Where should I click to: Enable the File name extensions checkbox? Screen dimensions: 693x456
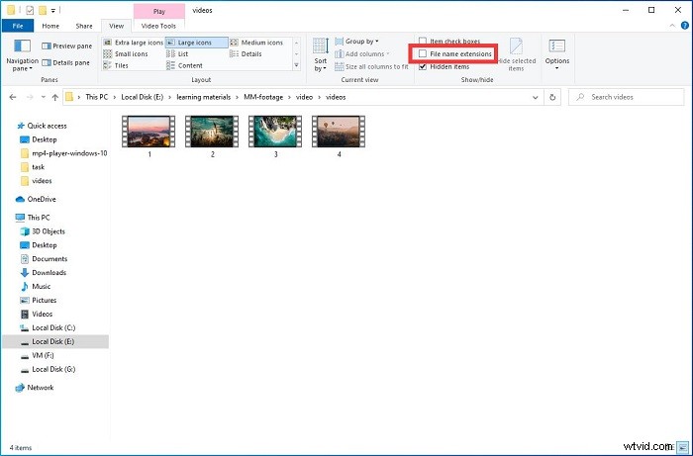pyautogui.click(x=424, y=53)
